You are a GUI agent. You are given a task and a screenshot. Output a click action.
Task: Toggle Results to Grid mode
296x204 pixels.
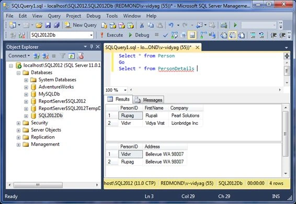click(233, 35)
